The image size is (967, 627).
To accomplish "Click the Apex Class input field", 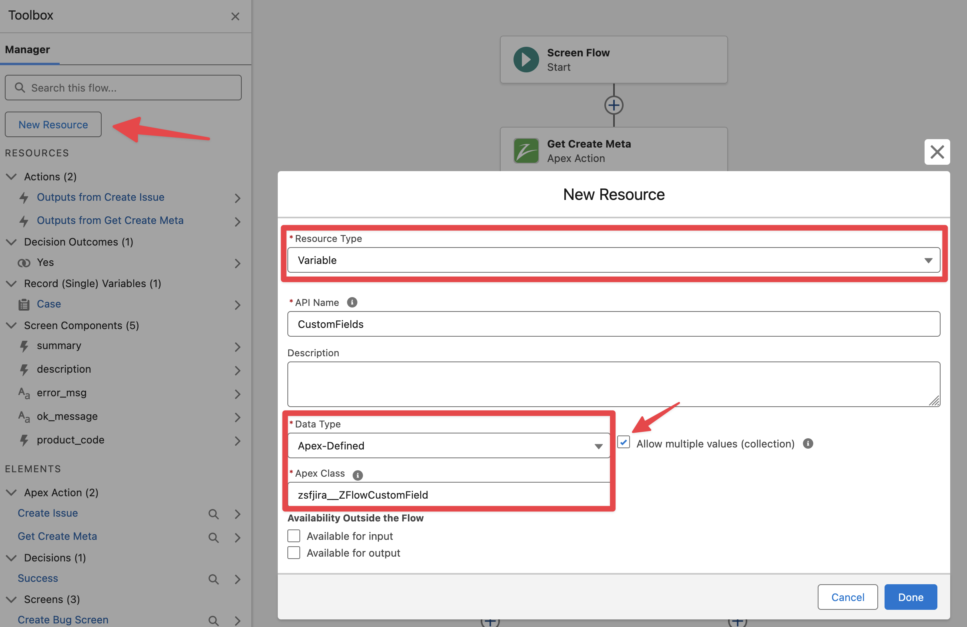I will (x=449, y=495).
